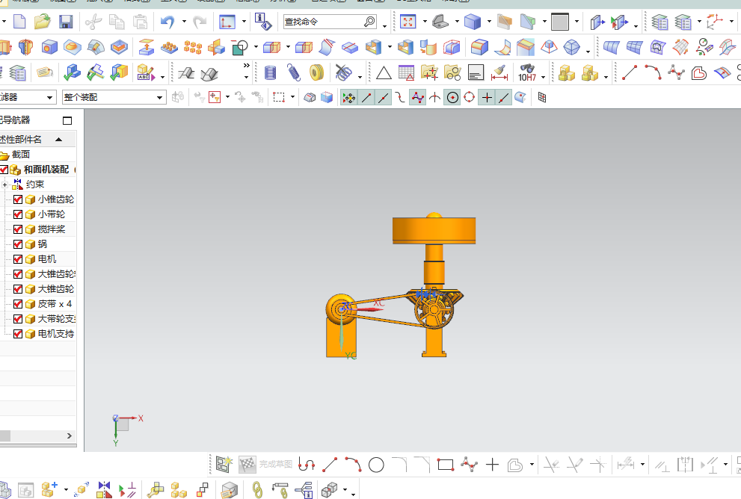This screenshot has width=741, height=499.
Task: Uncheck the 锅 component checkbox
Action: coord(18,244)
